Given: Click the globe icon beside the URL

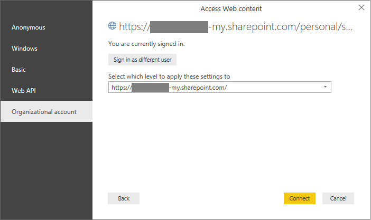Looking at the screenshot, I should click(x=112, y=26).
